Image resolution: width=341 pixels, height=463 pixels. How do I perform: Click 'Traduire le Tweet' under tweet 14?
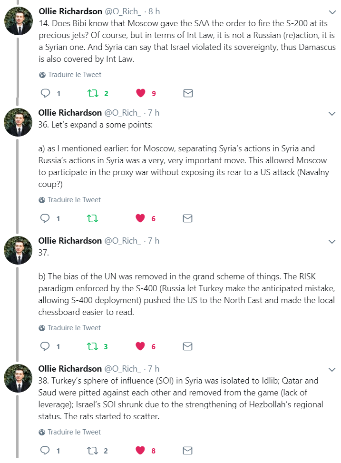coord(74,75)
